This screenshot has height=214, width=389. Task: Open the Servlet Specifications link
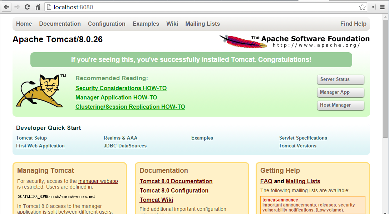[303, 138]
